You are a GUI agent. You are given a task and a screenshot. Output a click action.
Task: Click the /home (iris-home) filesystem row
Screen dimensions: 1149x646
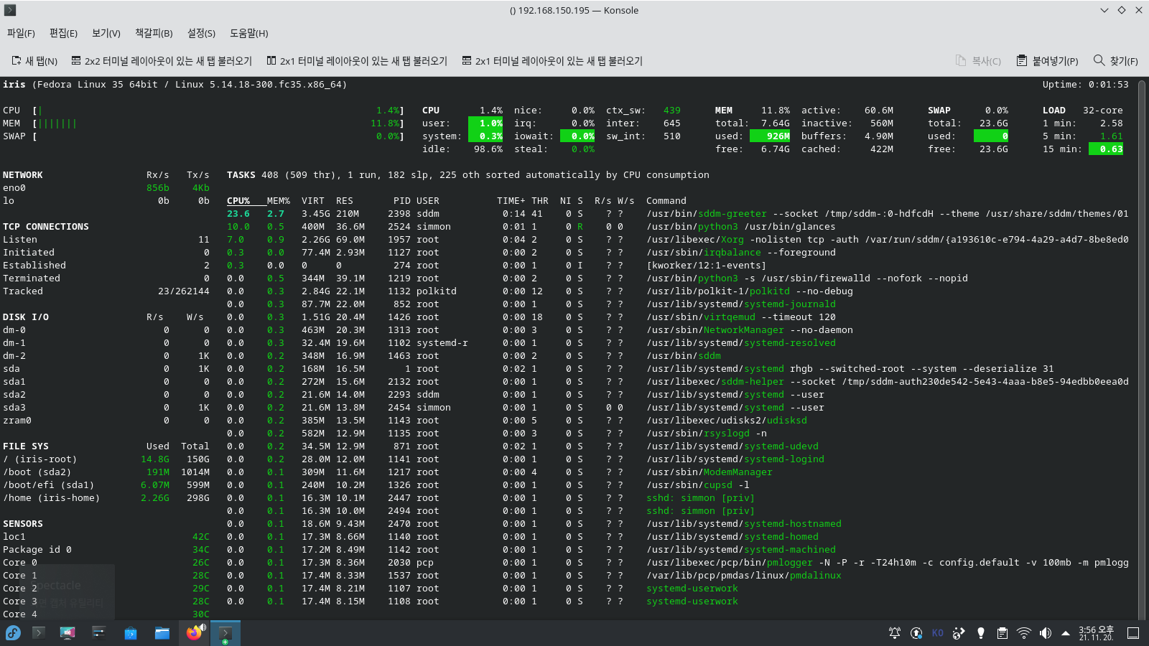pos(106,498)
